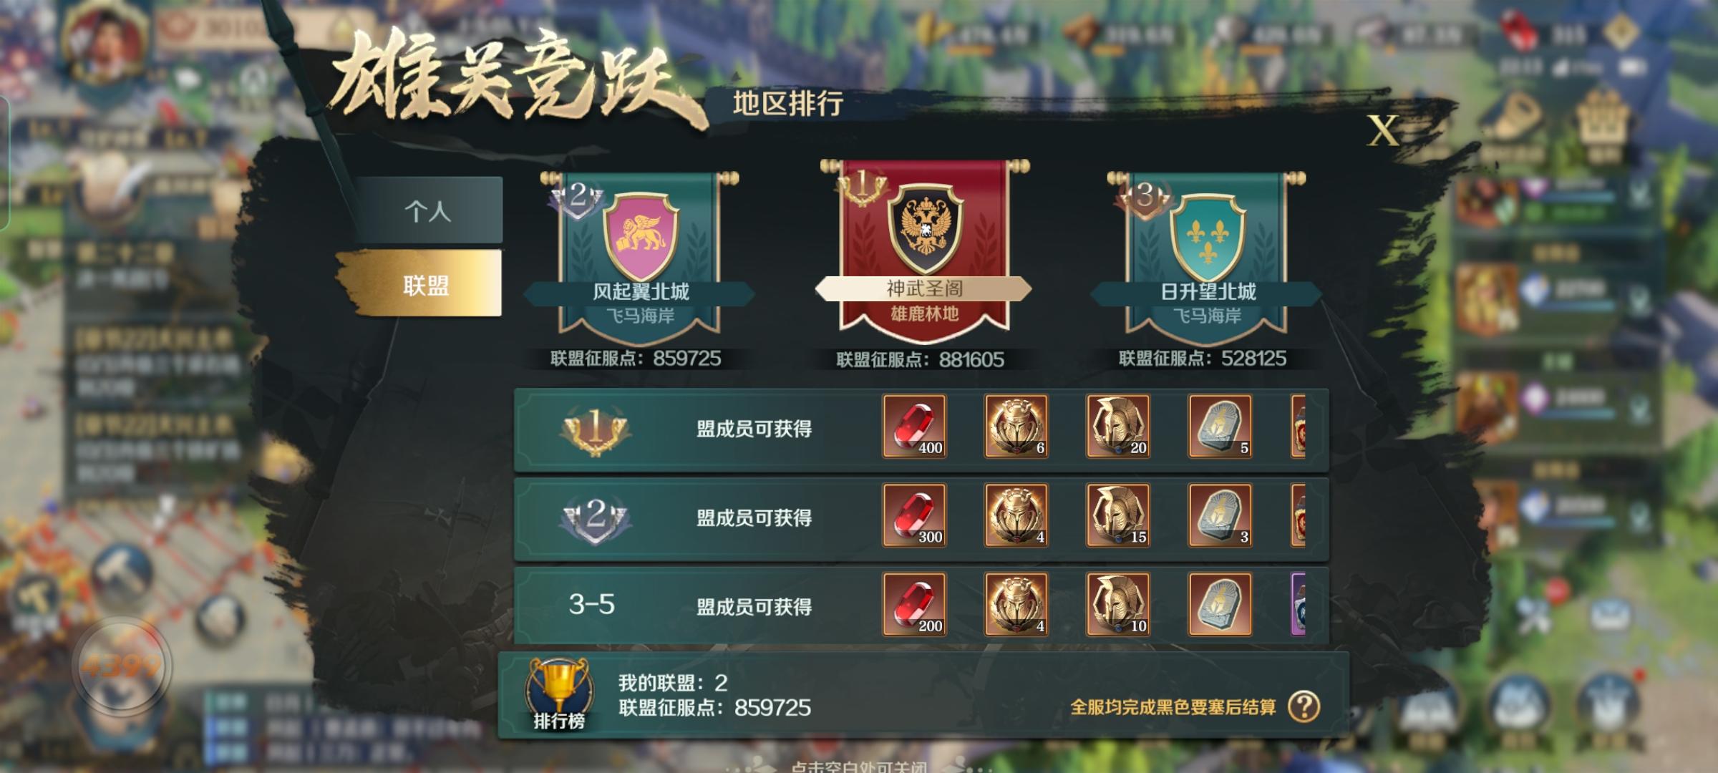Tap the stone tablet reward showing 5
Viewport: 1718px width, 773px height.
click(x=1220, y=427)
